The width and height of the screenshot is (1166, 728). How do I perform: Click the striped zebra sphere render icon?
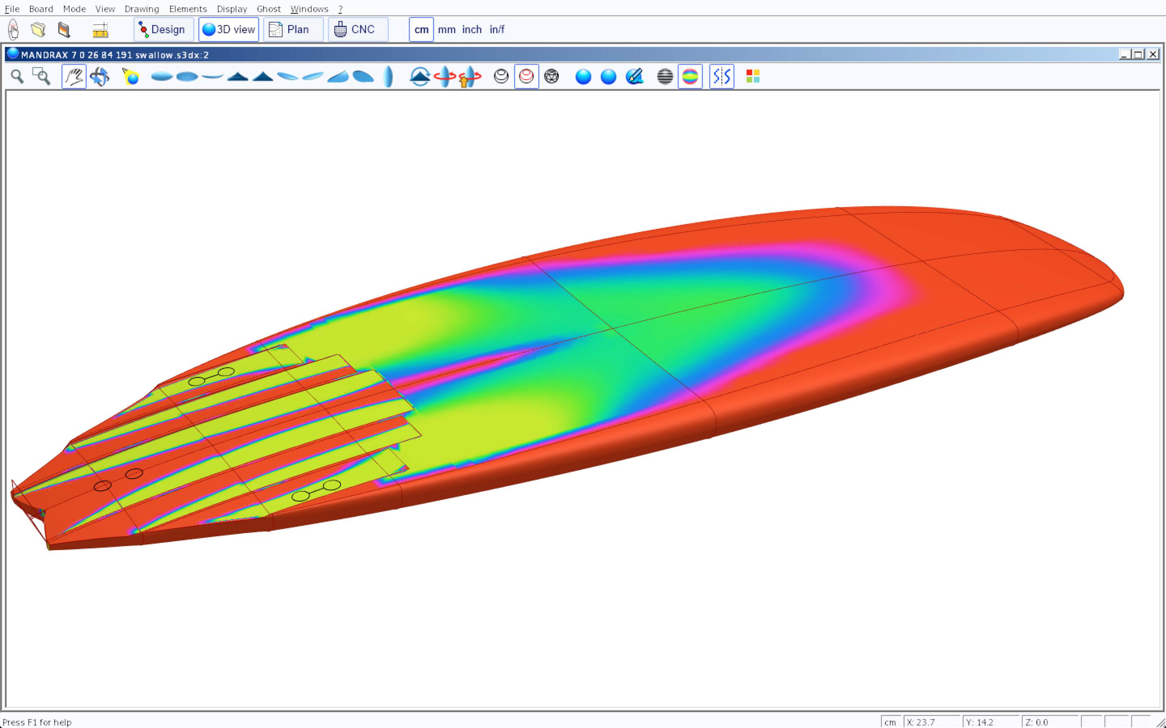[664, 76]
